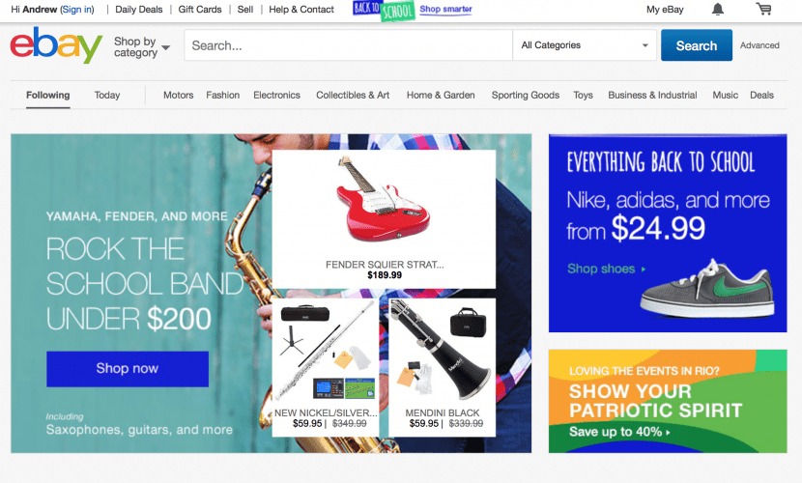Click the blue Search button
Screen dimensions: 802x483
pyautogui.click(x=697, y=45)
